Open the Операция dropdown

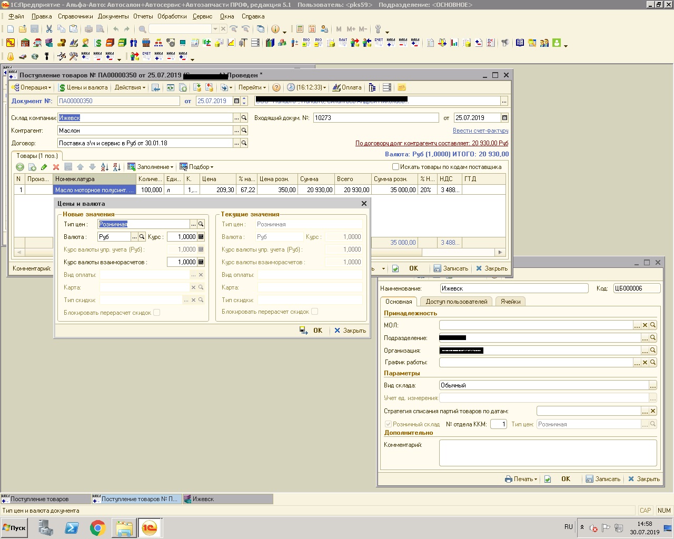point(32,87)
